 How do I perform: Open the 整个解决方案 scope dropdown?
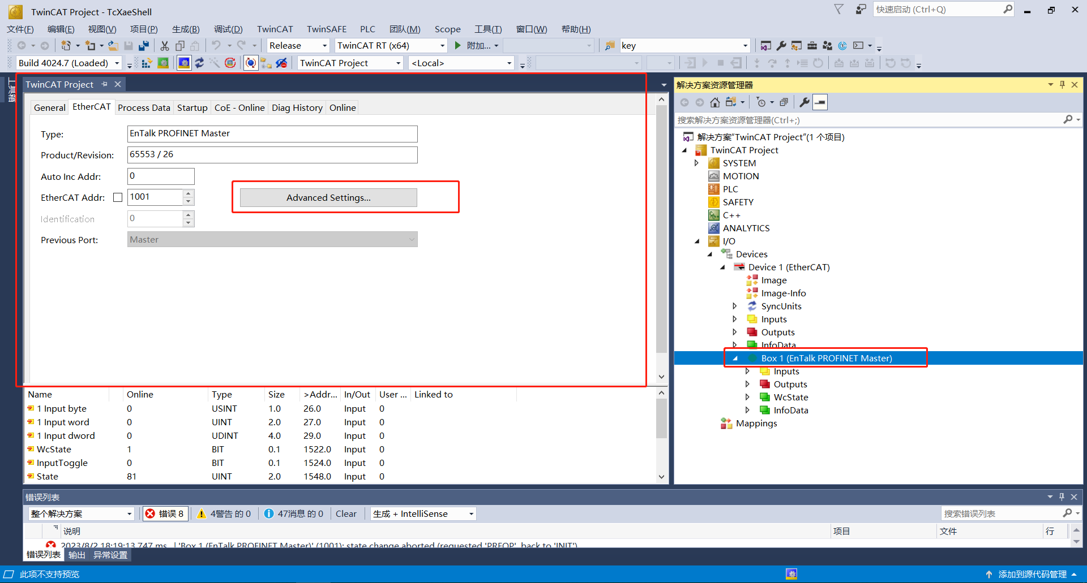point(129,513)
